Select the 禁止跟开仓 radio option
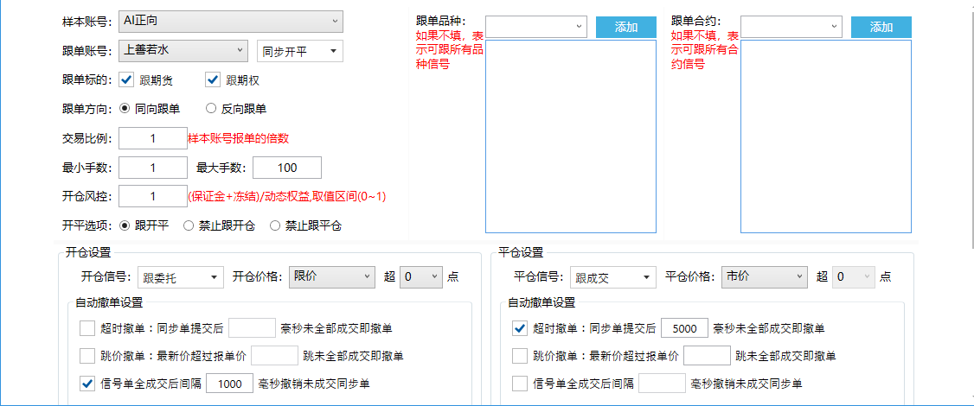Screen dimensions: 974x406 pos(189,226)
